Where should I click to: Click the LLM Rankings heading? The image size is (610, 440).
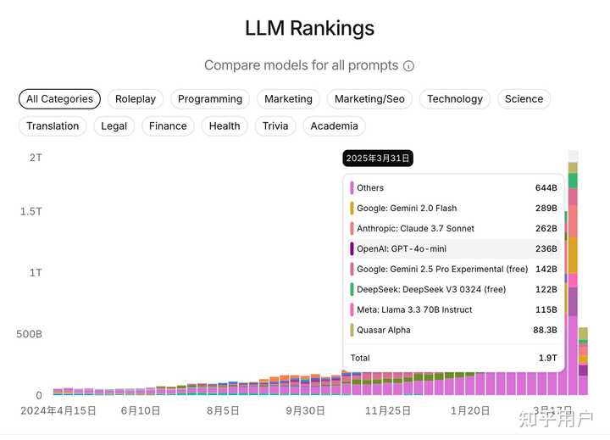pos(310,29)
